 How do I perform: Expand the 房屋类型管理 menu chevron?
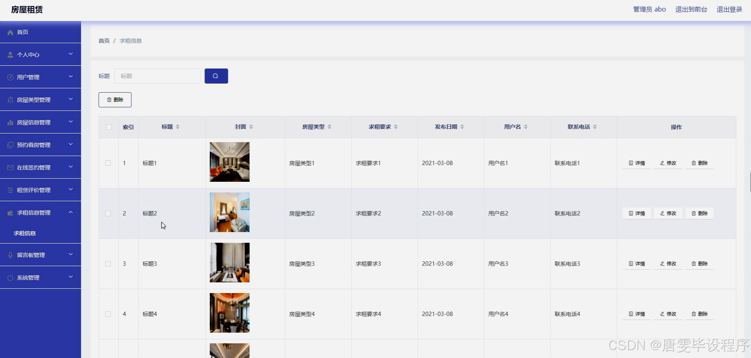point(71,99)
